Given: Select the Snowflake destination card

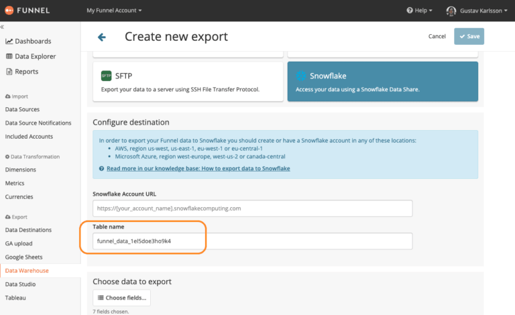Looking at the screenshot, I should [383, 81].
